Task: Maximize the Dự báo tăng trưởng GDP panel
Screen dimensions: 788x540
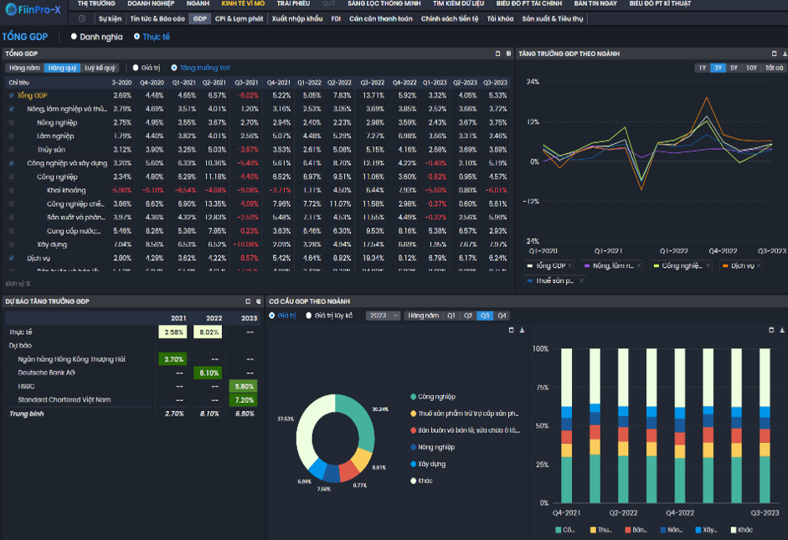Action: click(248, 301)
